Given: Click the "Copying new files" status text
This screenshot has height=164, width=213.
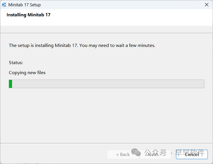Looking at the screenshot, I should 27,72.
